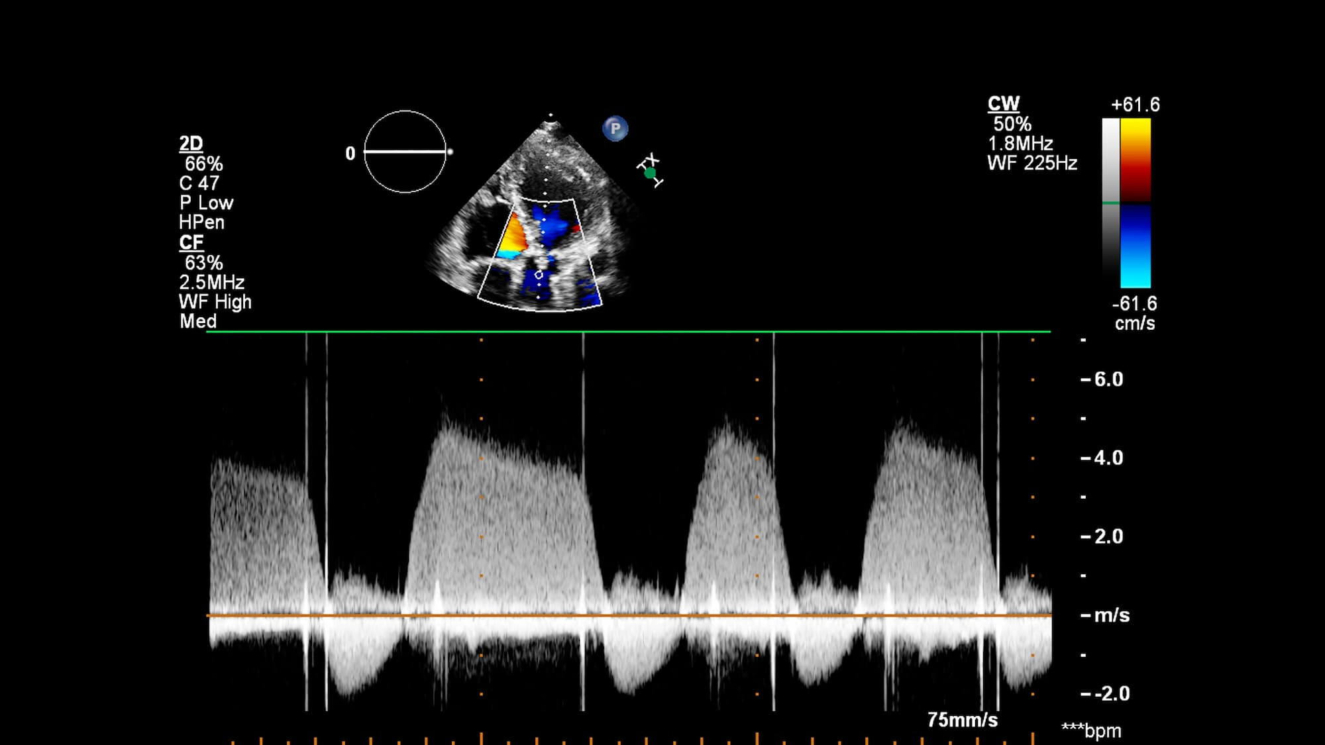
Task: Click the angle indicator circle above the sector
Action: tap(405, 152)
